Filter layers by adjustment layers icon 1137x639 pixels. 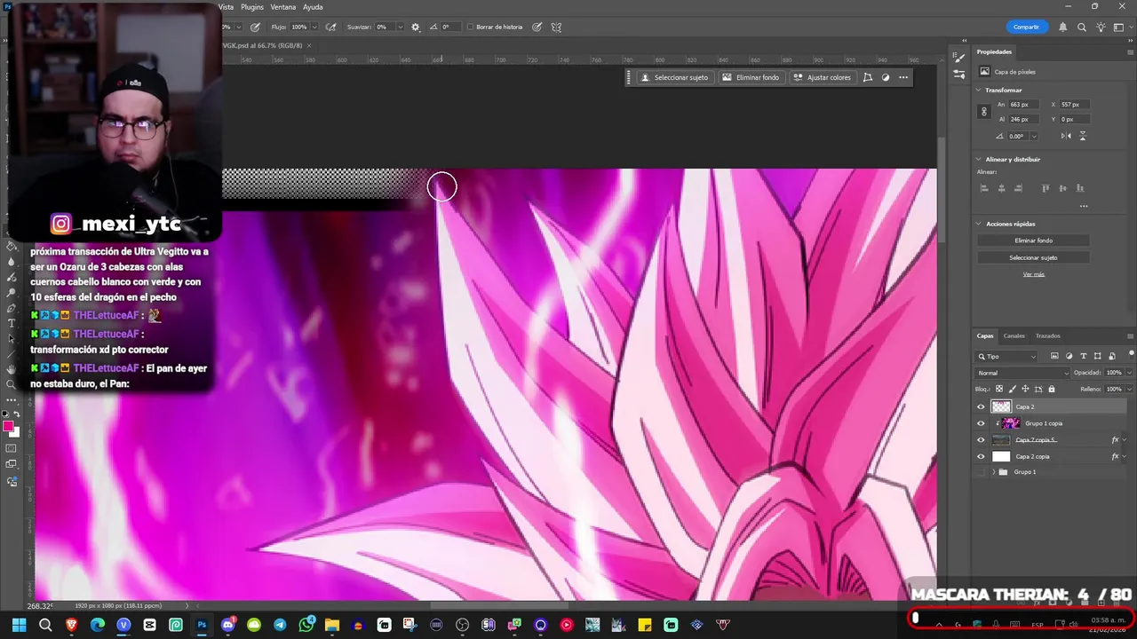click(x=1069, y=356)
